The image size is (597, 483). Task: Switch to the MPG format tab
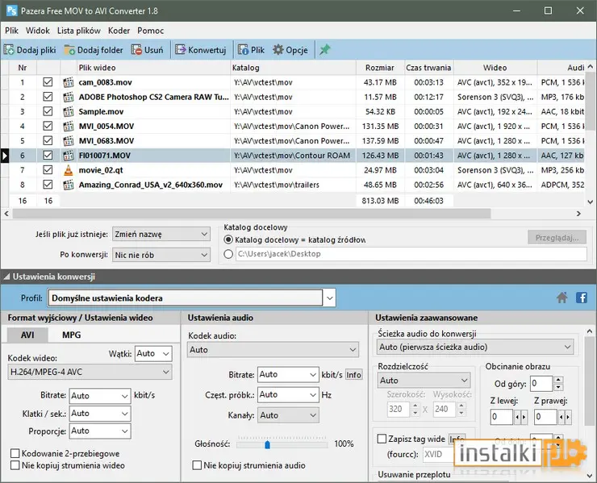click(71, 335)
